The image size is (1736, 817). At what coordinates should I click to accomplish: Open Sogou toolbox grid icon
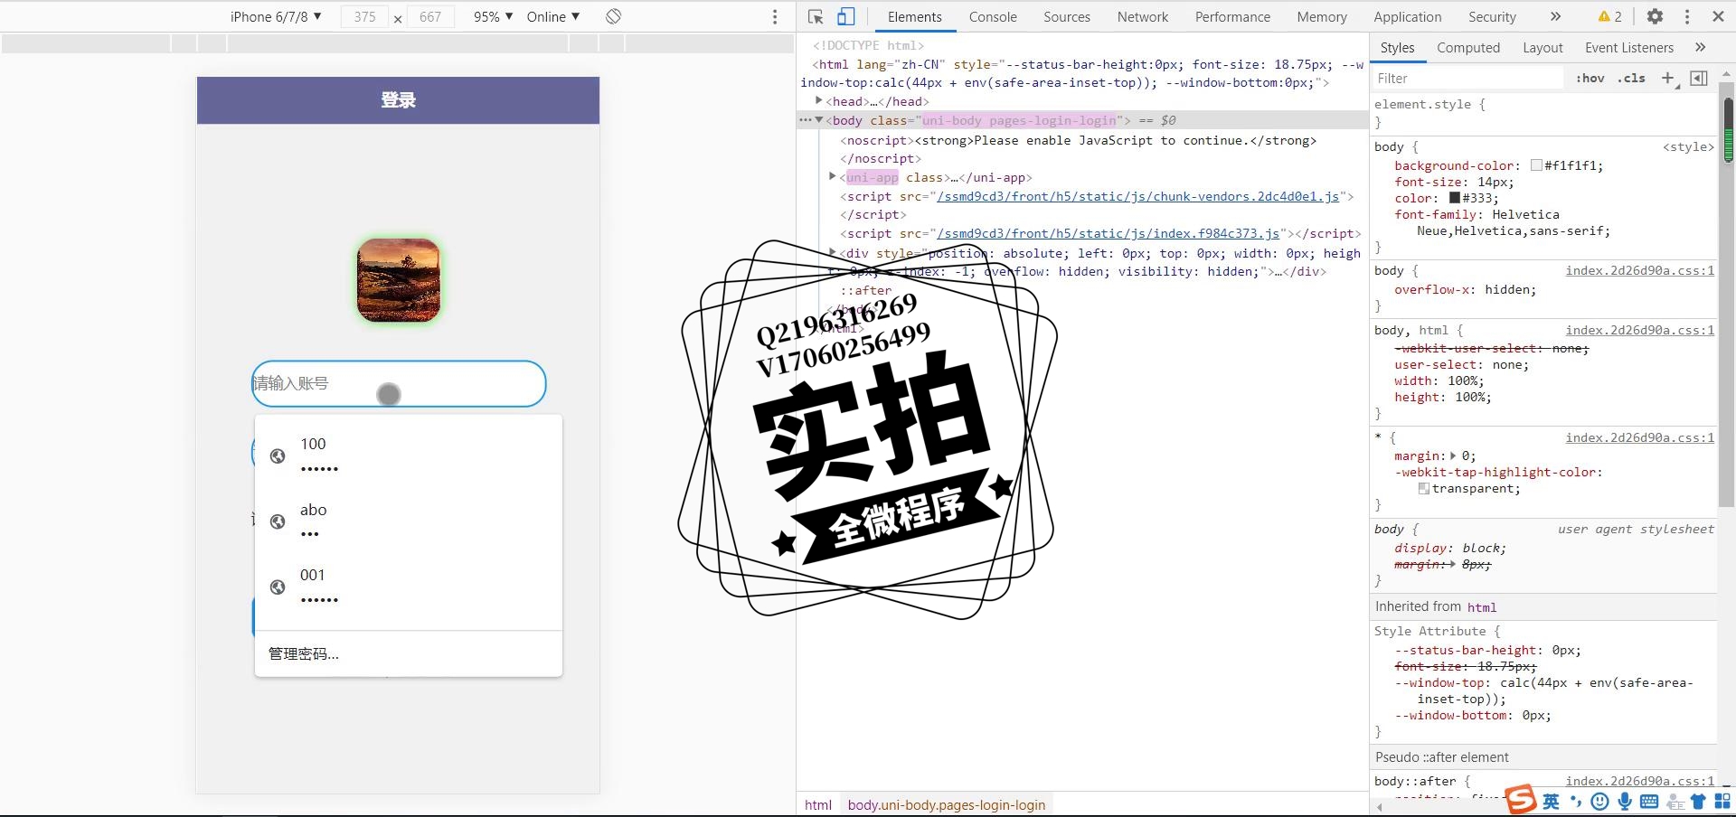(1722, 802)
